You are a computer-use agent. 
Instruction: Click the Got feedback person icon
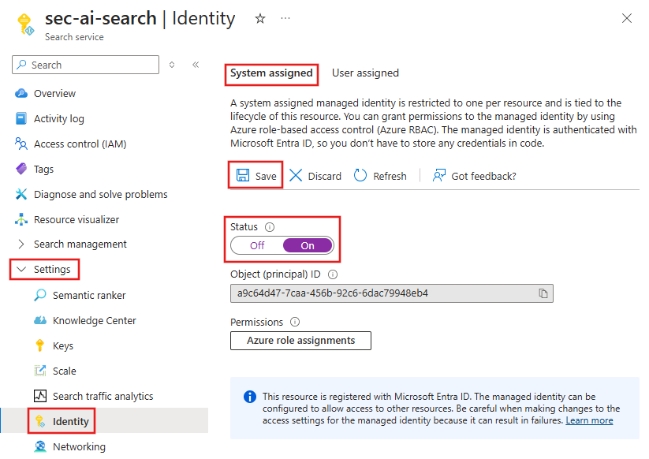pyautogui.click(x=438, y=176)
